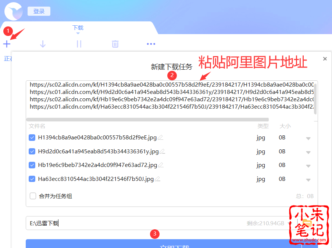Click the trash delete icon

pos(115,44)
